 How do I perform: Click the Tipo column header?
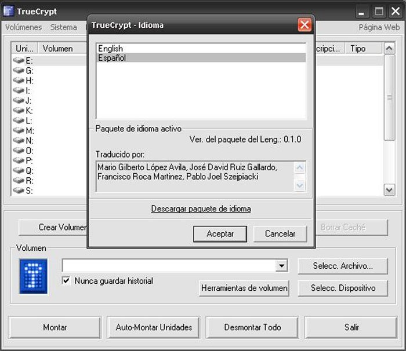363,49
